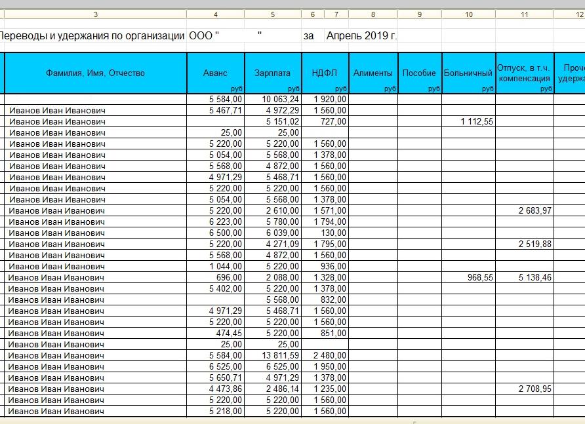Select the vacation cell 2 708,95
The width and height of the screenshot is (585, 424).
tap(525, 389)
